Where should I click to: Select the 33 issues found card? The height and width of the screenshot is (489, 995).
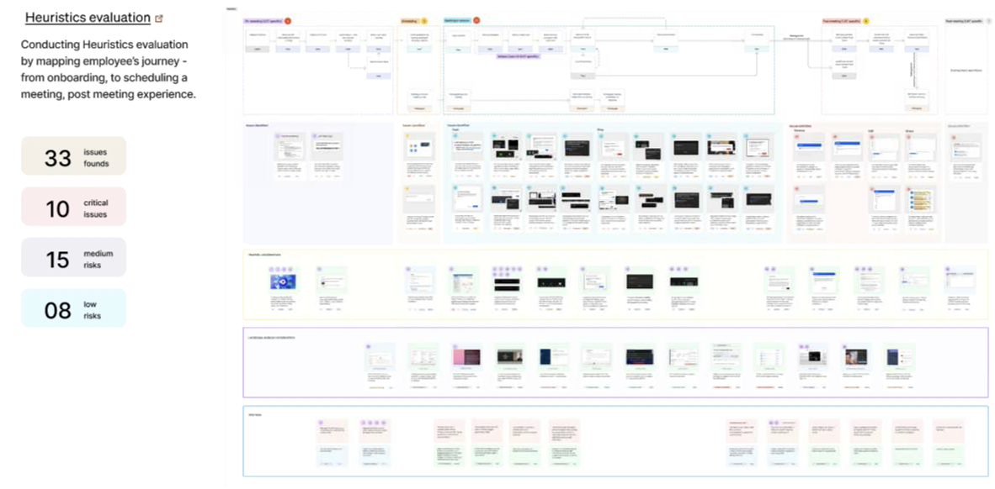pyautogui.click(x=73, y=157)
